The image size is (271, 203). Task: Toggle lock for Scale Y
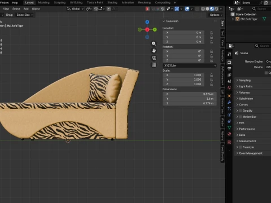coord(212,80)
